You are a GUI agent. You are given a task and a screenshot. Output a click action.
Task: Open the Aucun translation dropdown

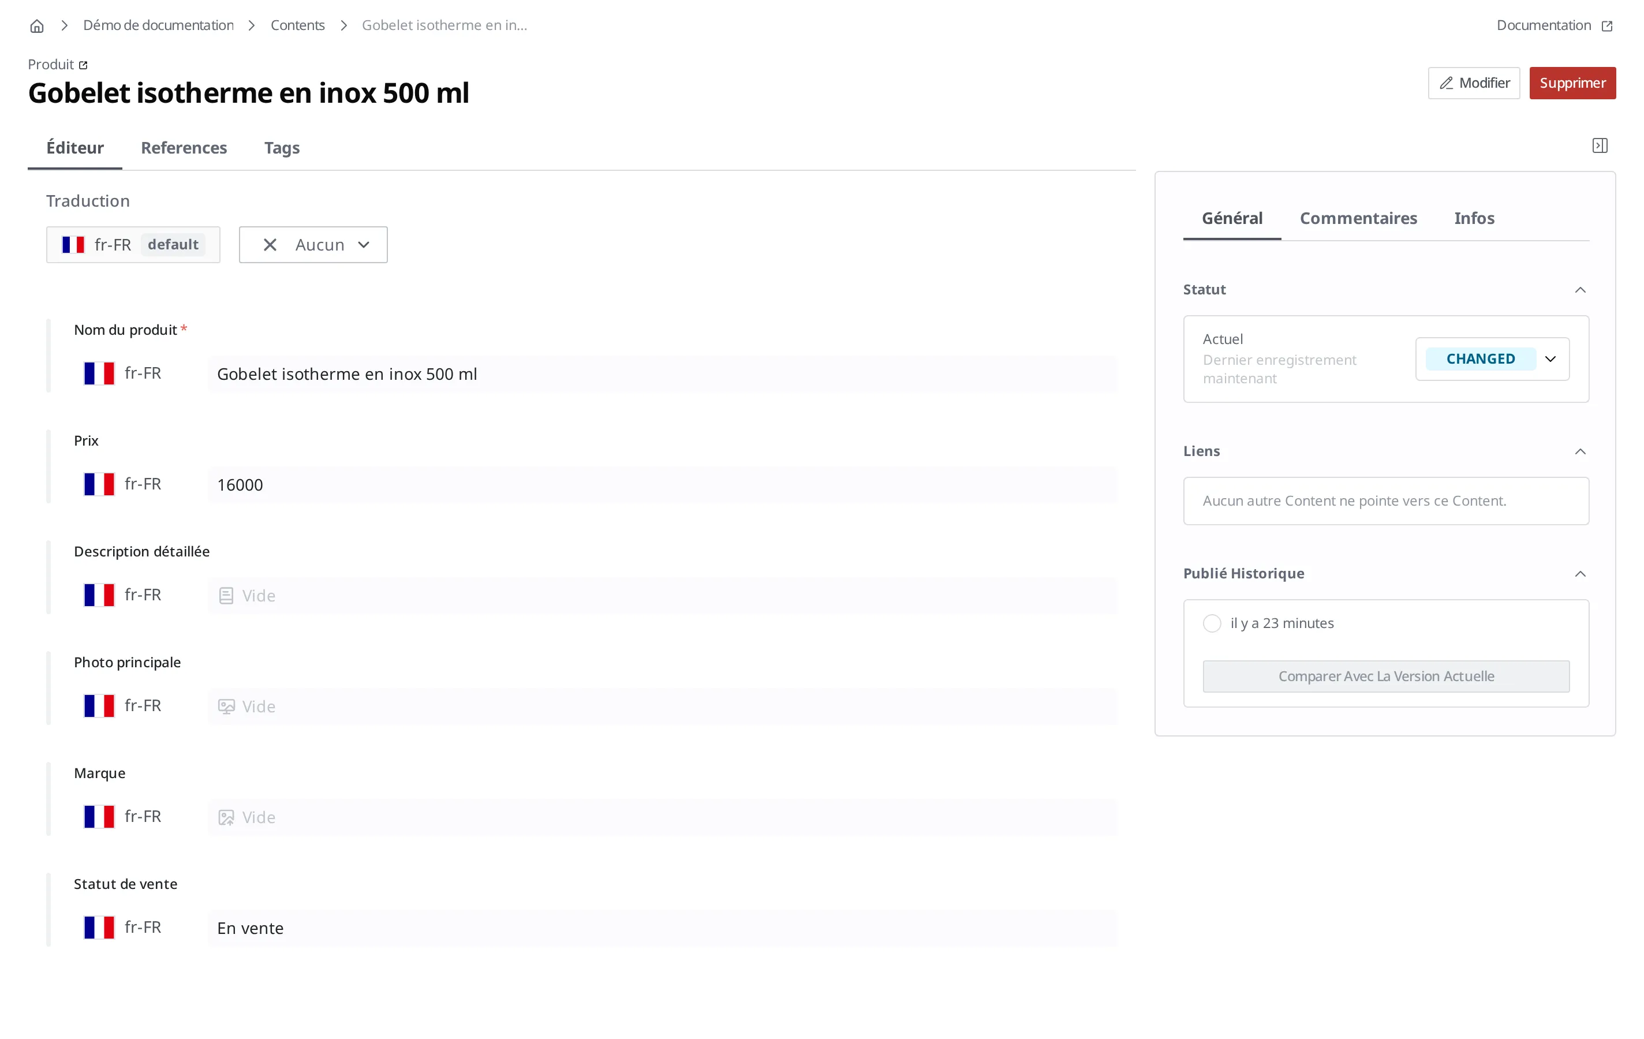(x=313, y=245)
